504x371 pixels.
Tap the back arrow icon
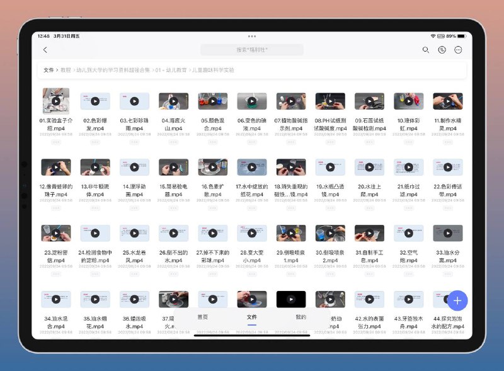tap(45, 50)
